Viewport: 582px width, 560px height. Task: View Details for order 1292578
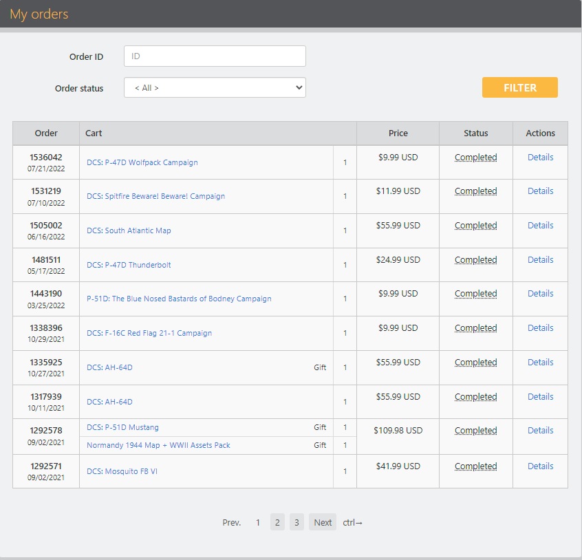click(541, 431)
